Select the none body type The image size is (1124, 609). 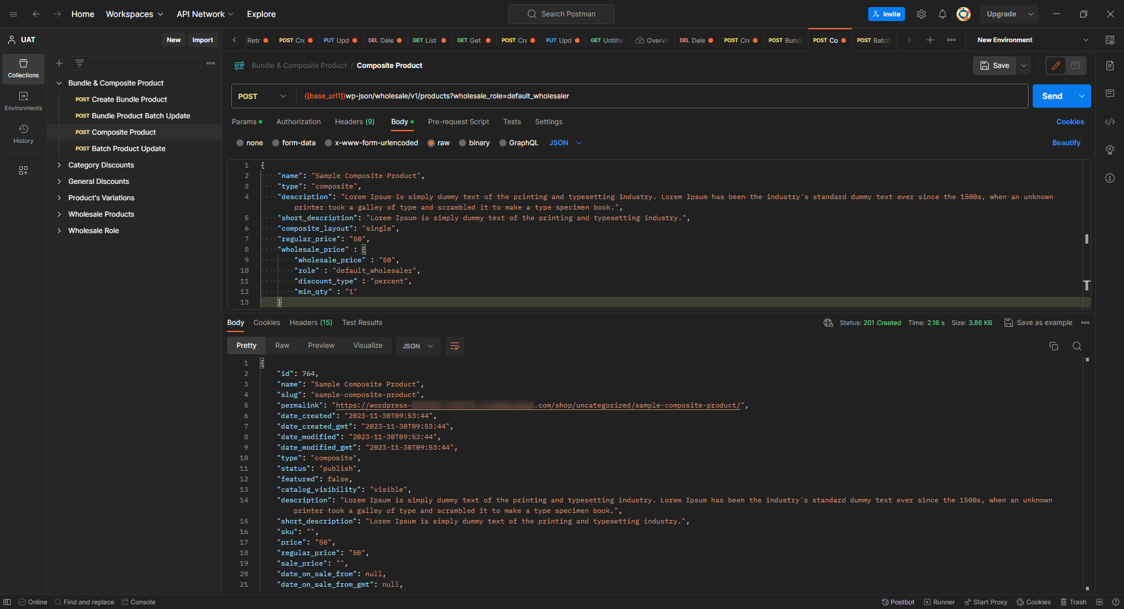(250, 143)
